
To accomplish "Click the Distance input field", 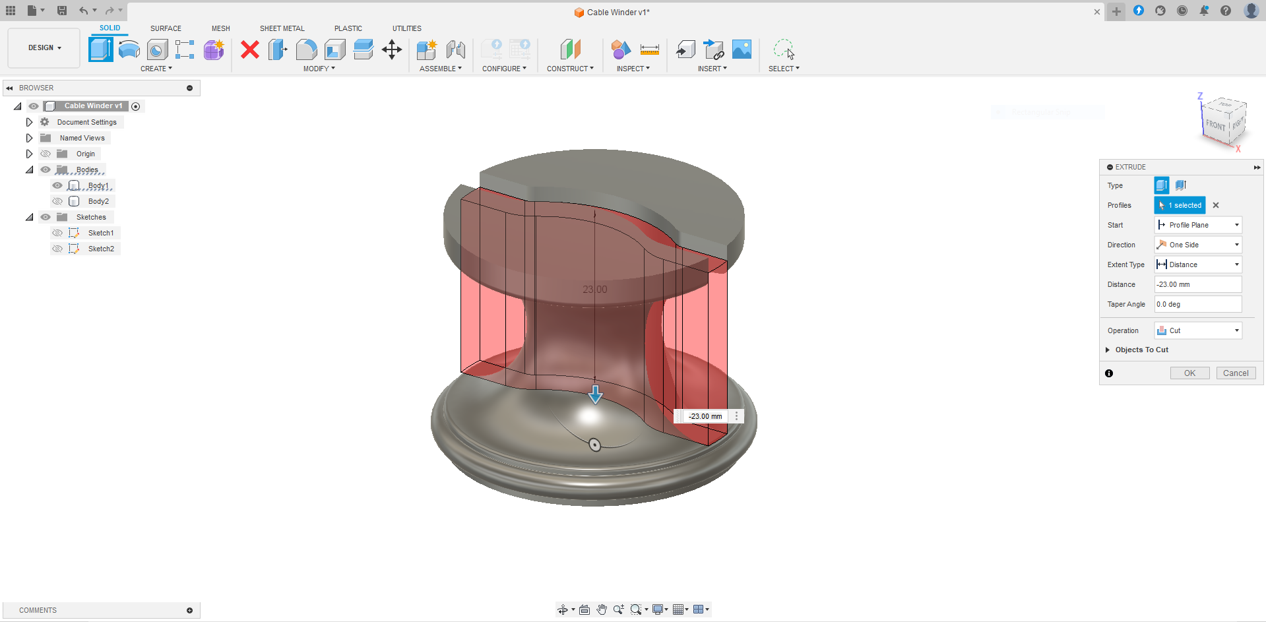I will pyautogui.click(x=1198, y=284).
